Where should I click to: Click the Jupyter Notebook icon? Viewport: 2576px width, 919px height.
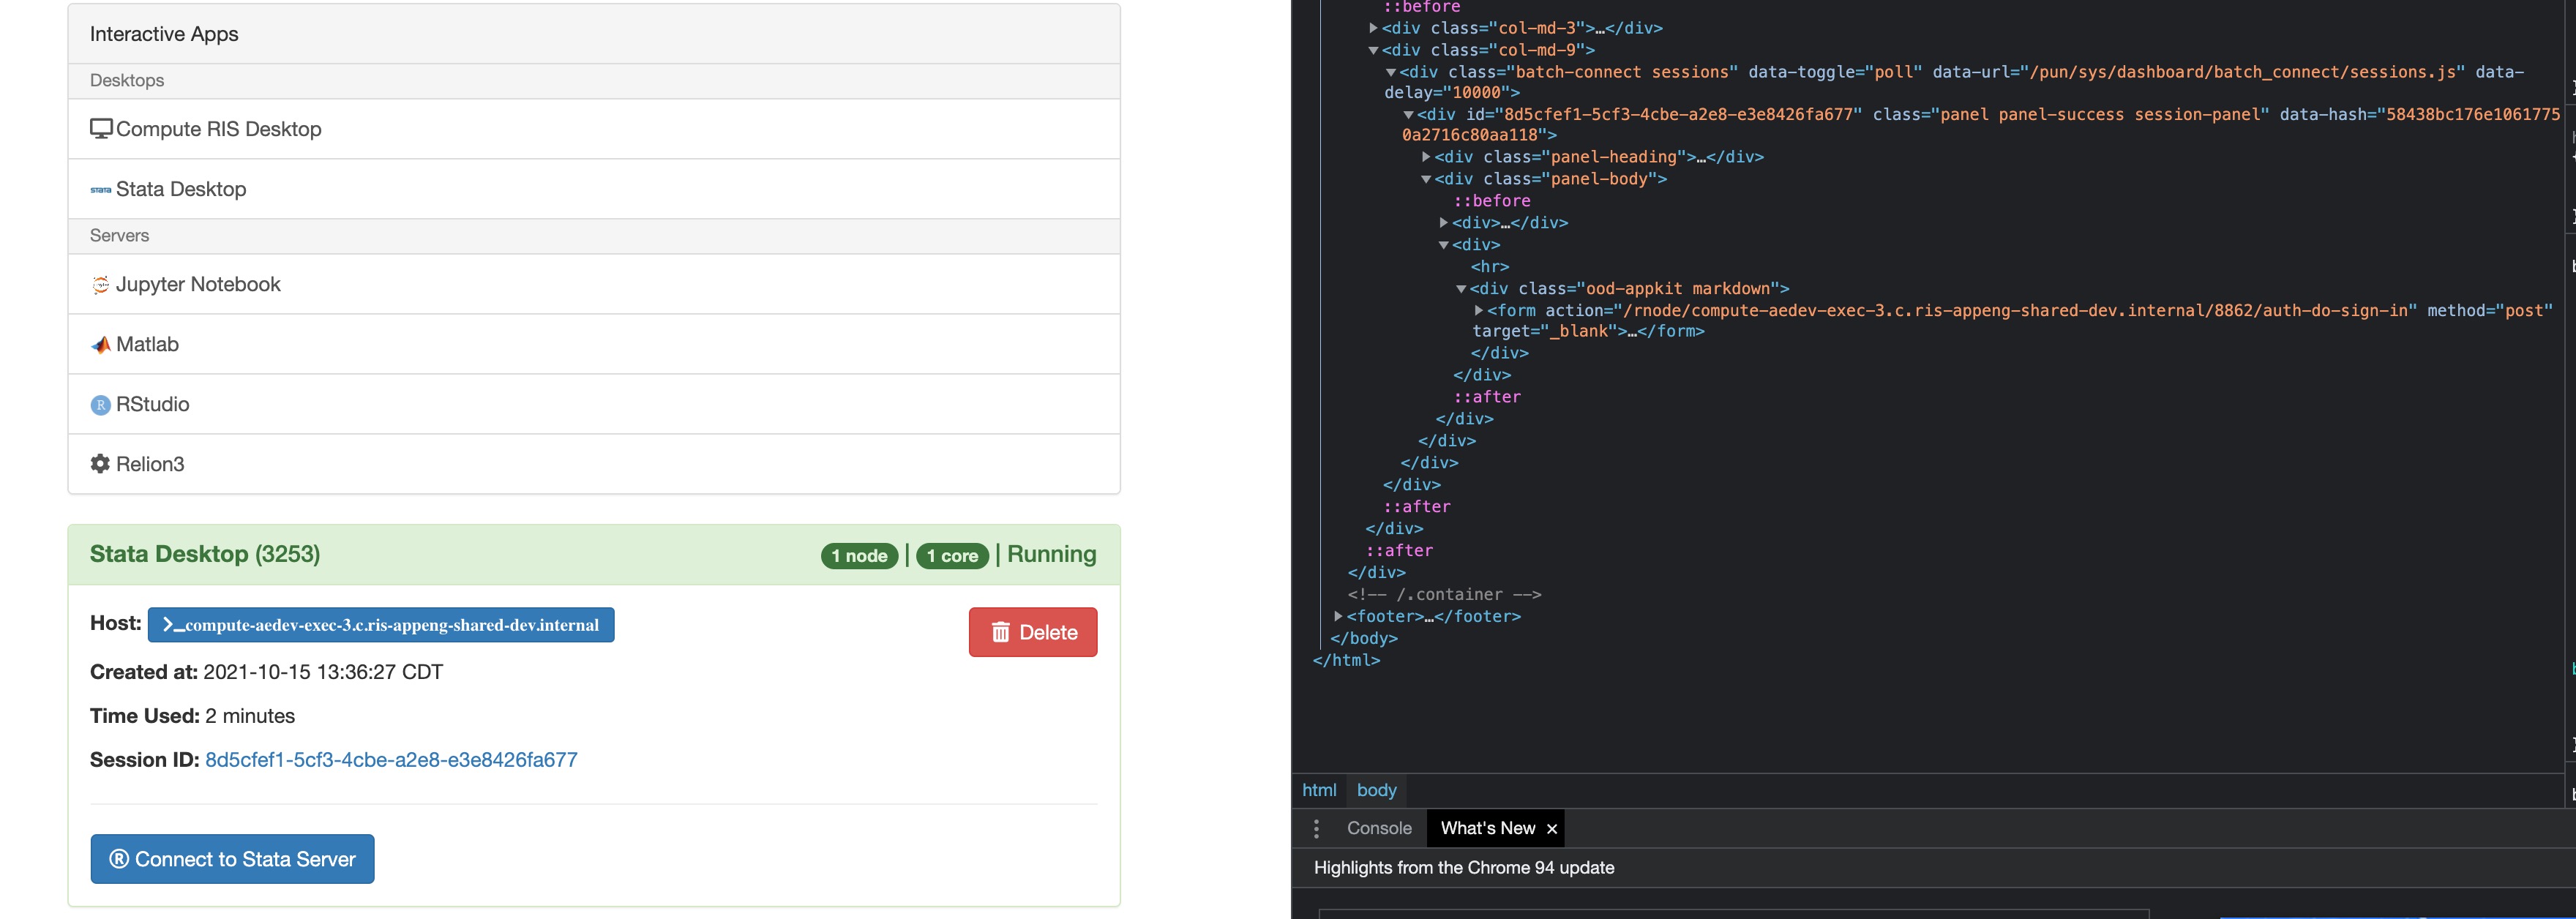coord(100,285)
